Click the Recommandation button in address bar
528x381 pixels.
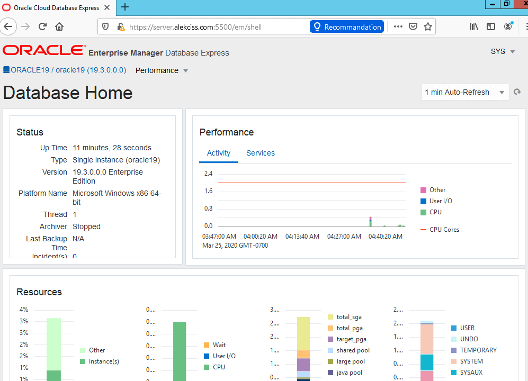coord(347,27)
